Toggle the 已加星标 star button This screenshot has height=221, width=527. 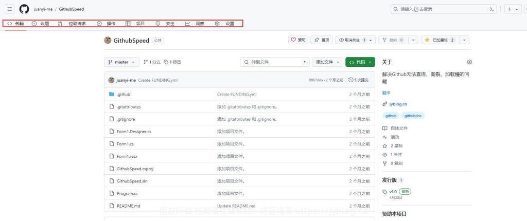point(440,40)
